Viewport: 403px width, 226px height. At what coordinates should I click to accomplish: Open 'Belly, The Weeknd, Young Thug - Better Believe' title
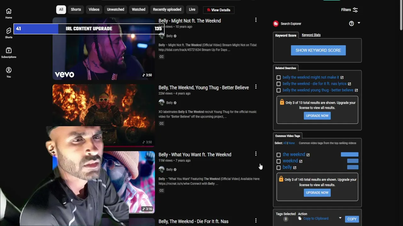point(204,88)
